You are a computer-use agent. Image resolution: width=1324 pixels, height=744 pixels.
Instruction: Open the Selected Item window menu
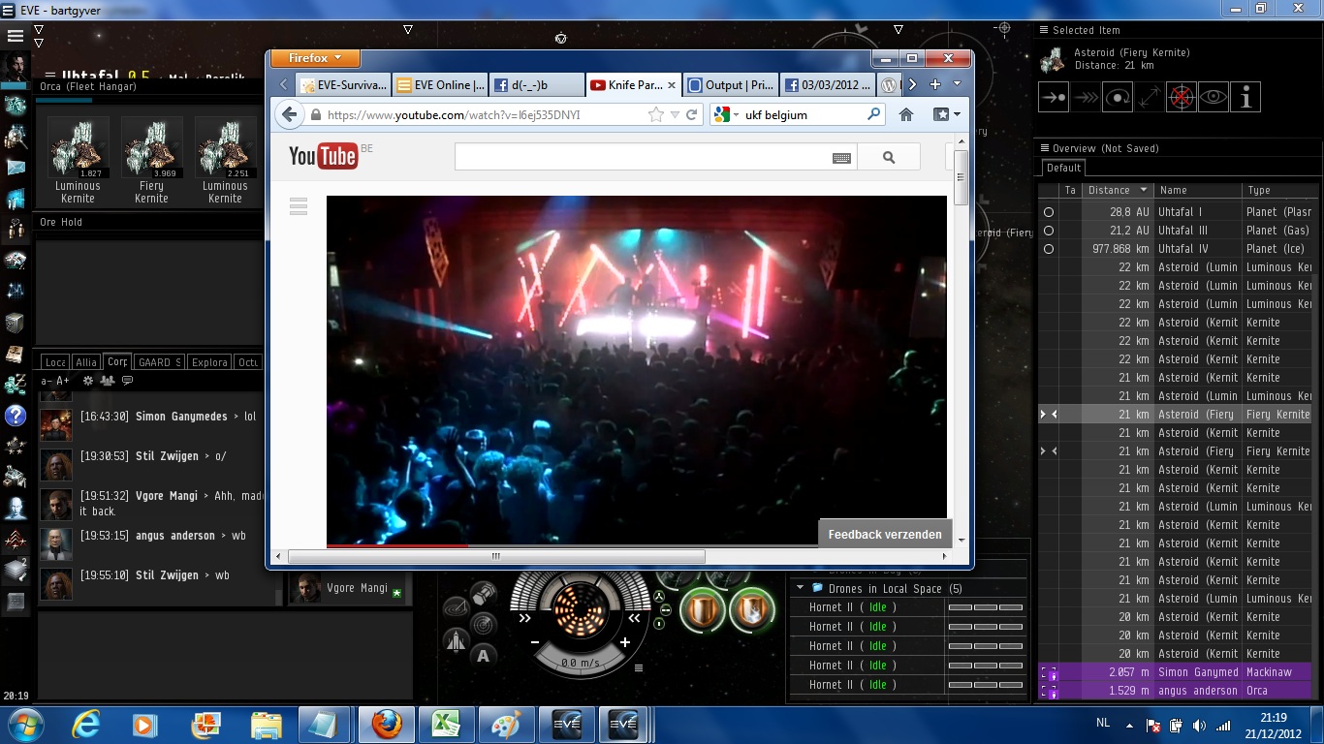[1045, 30]
